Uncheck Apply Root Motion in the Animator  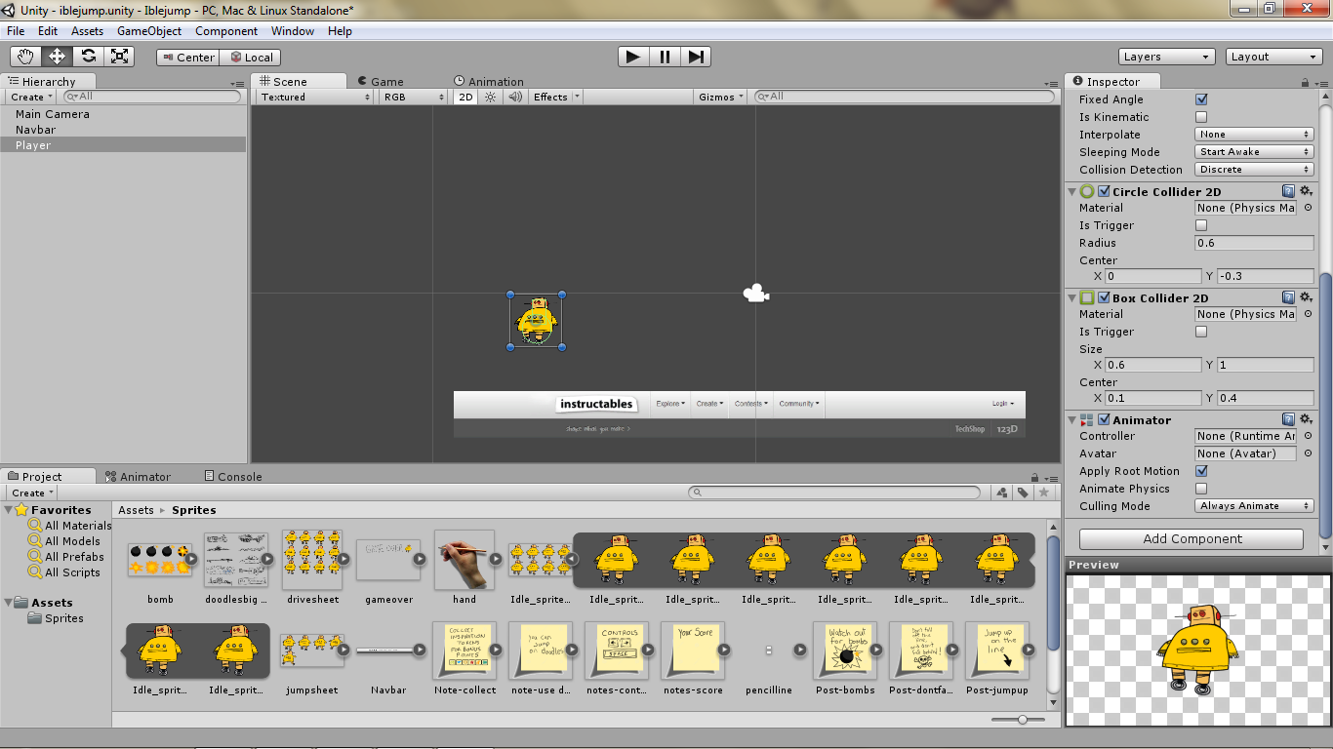tap(1201, 471)
